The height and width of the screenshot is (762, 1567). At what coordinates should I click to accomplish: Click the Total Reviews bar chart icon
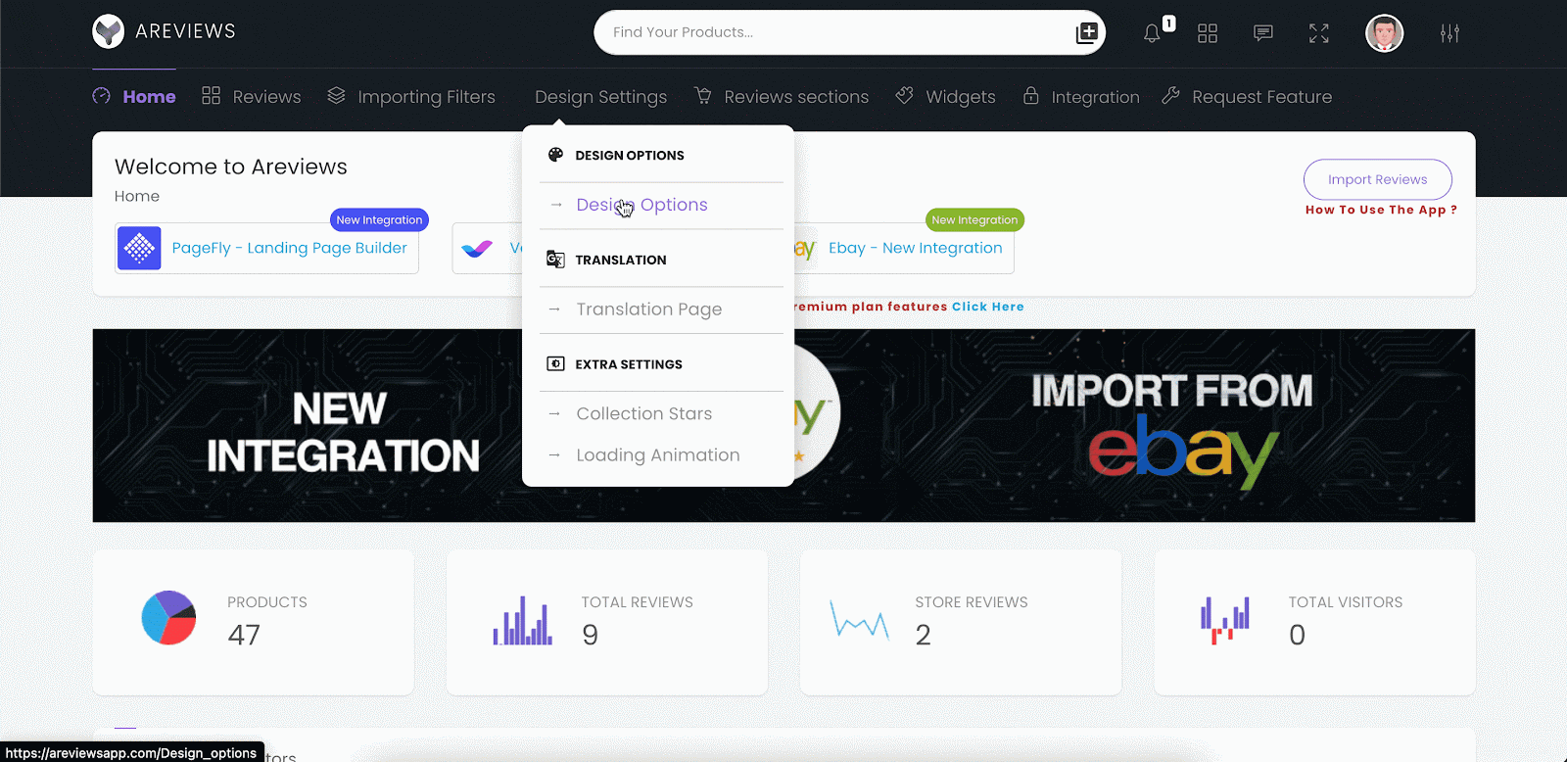[523, 620]
